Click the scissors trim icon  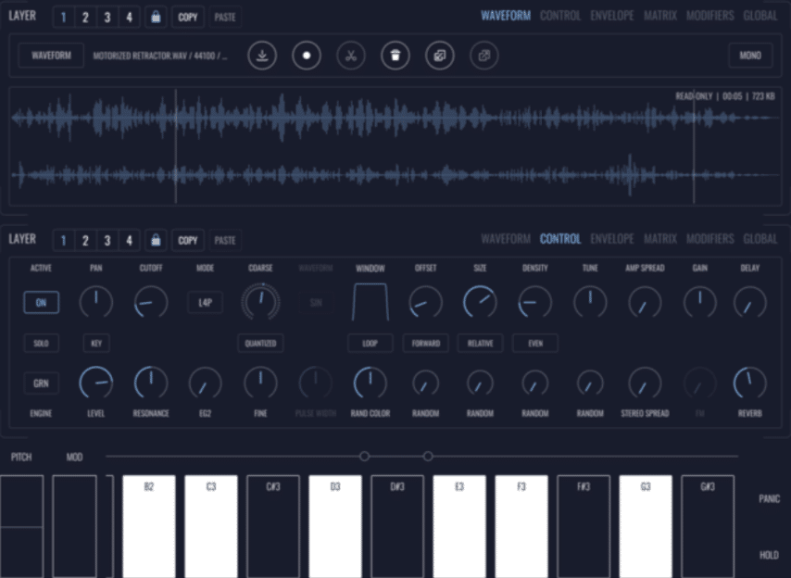(351, 56)
